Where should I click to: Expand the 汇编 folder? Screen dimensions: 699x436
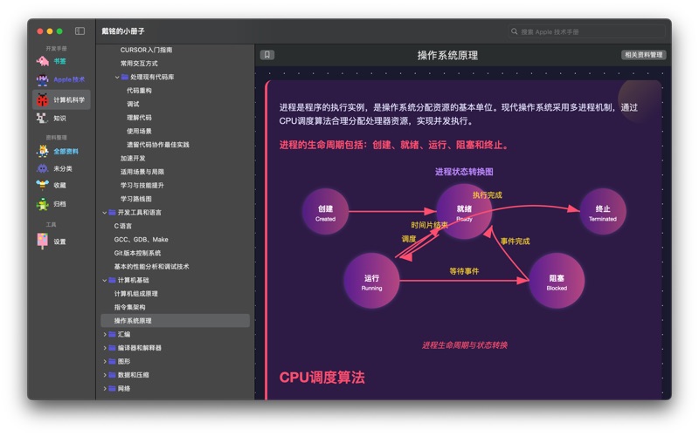pos(105,334)
